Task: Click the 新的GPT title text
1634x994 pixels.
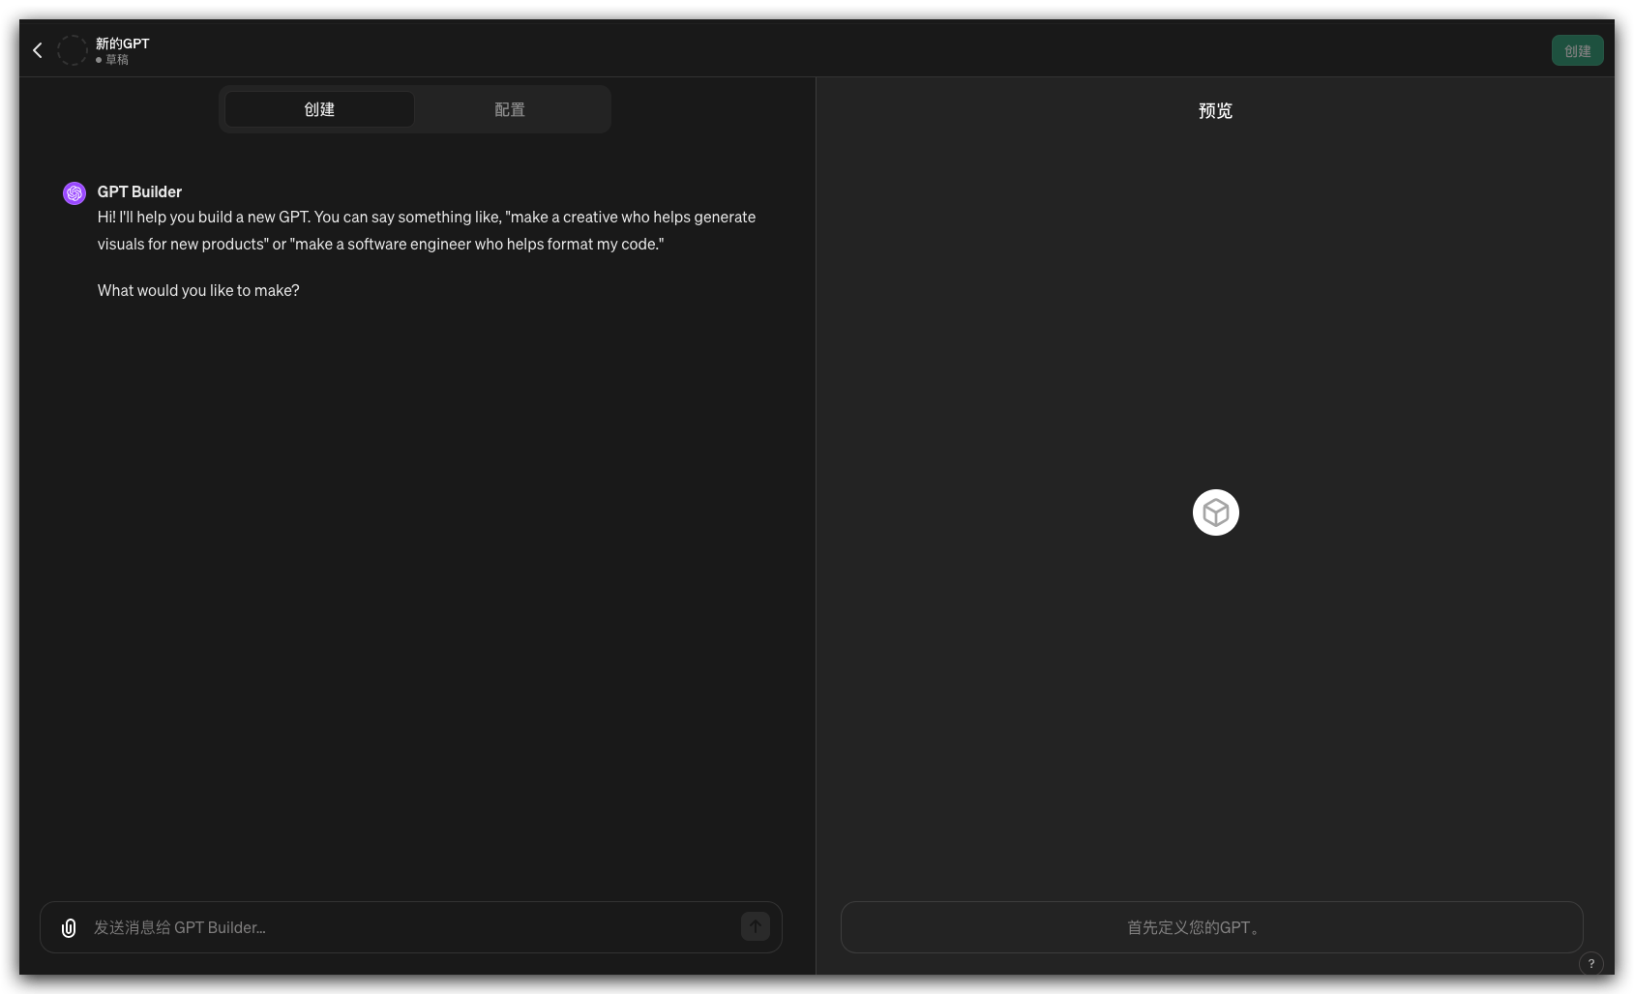Action: (x=123, y=44)
